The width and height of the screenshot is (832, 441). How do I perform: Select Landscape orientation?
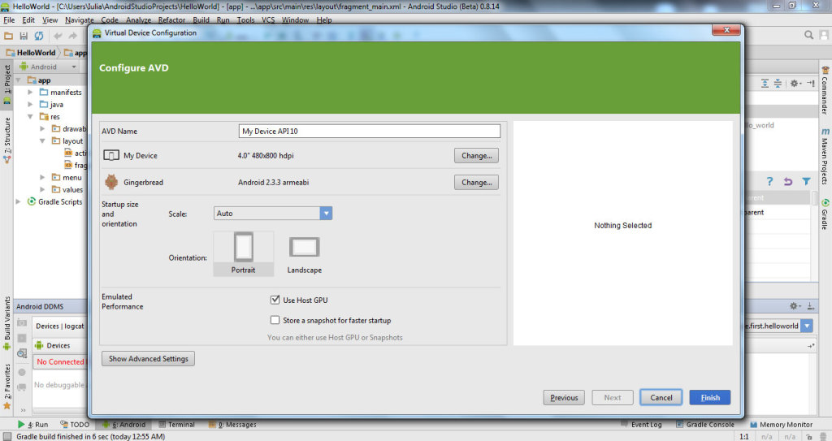click(x=304, y=256)
